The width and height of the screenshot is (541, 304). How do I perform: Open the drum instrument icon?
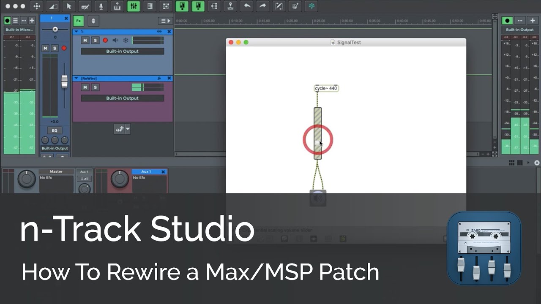295,6
